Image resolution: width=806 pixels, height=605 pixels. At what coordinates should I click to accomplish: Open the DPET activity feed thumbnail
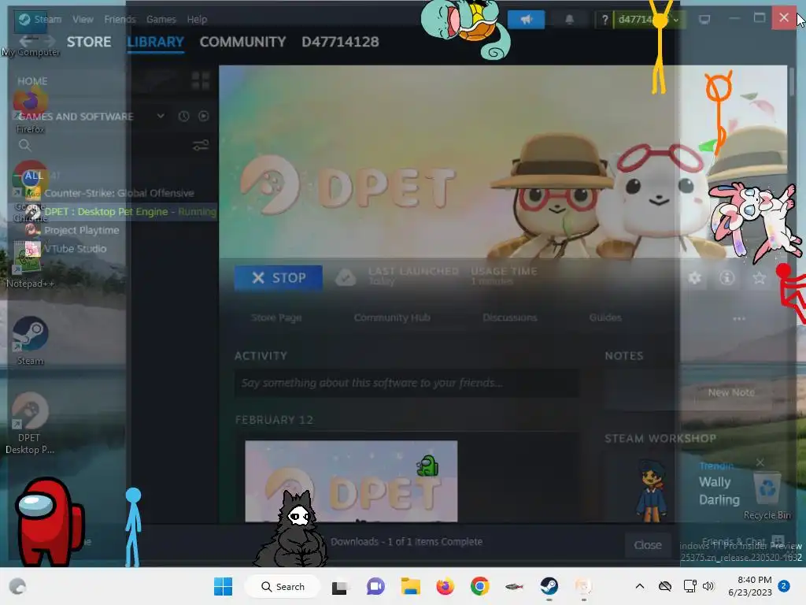[351, 481]
